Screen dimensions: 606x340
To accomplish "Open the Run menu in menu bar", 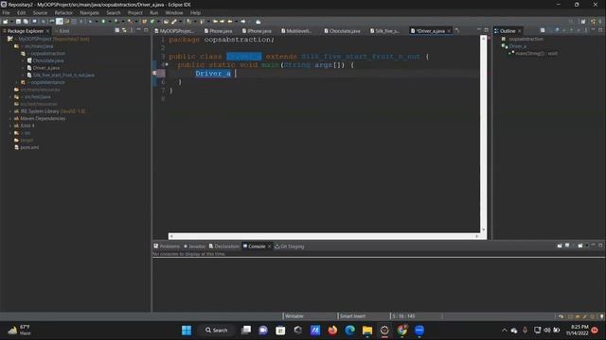I will pyautogui.click(x=153, y=12).
